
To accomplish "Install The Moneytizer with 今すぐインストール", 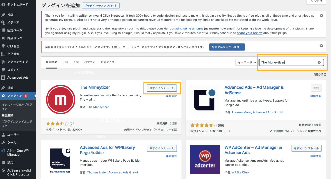I will 162,88.
